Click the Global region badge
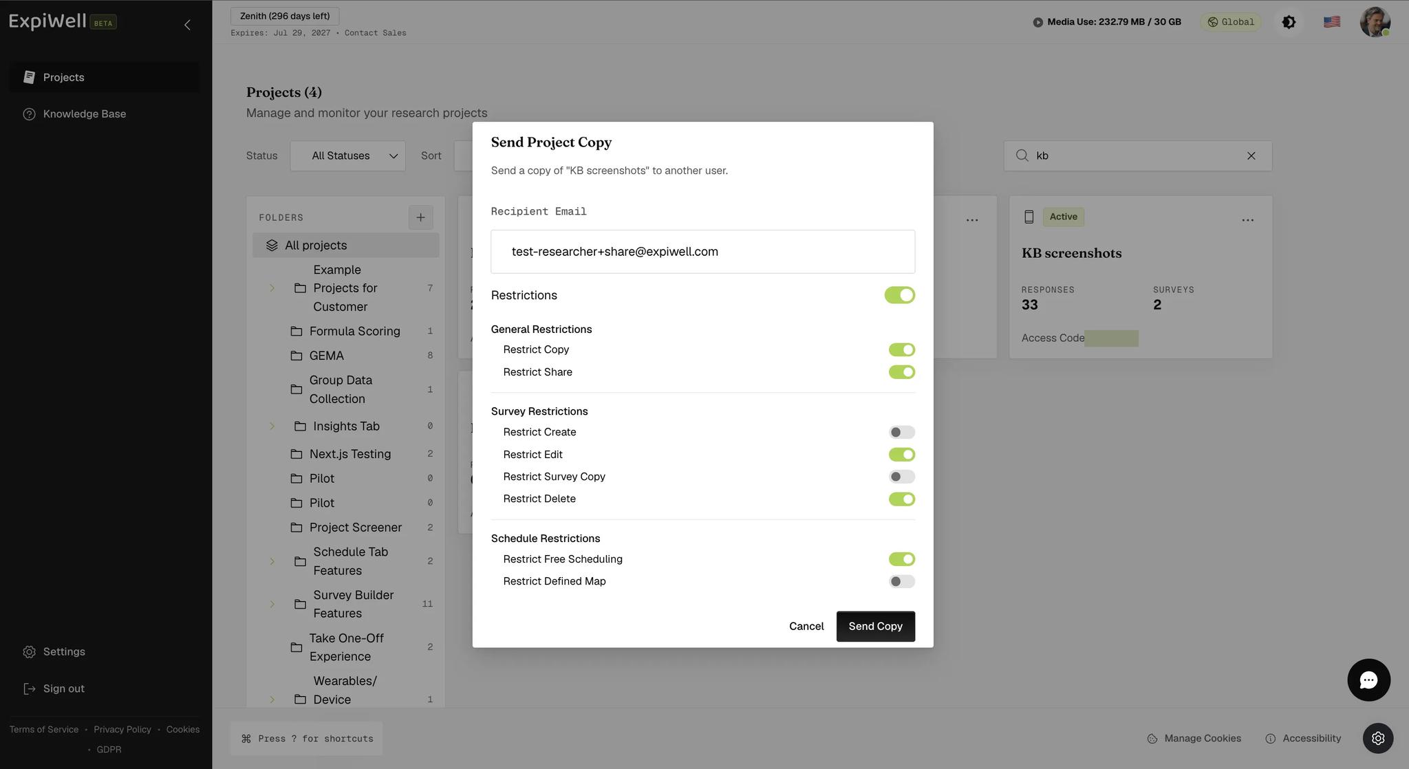The image size is (1409, 769). (1231, 22)
